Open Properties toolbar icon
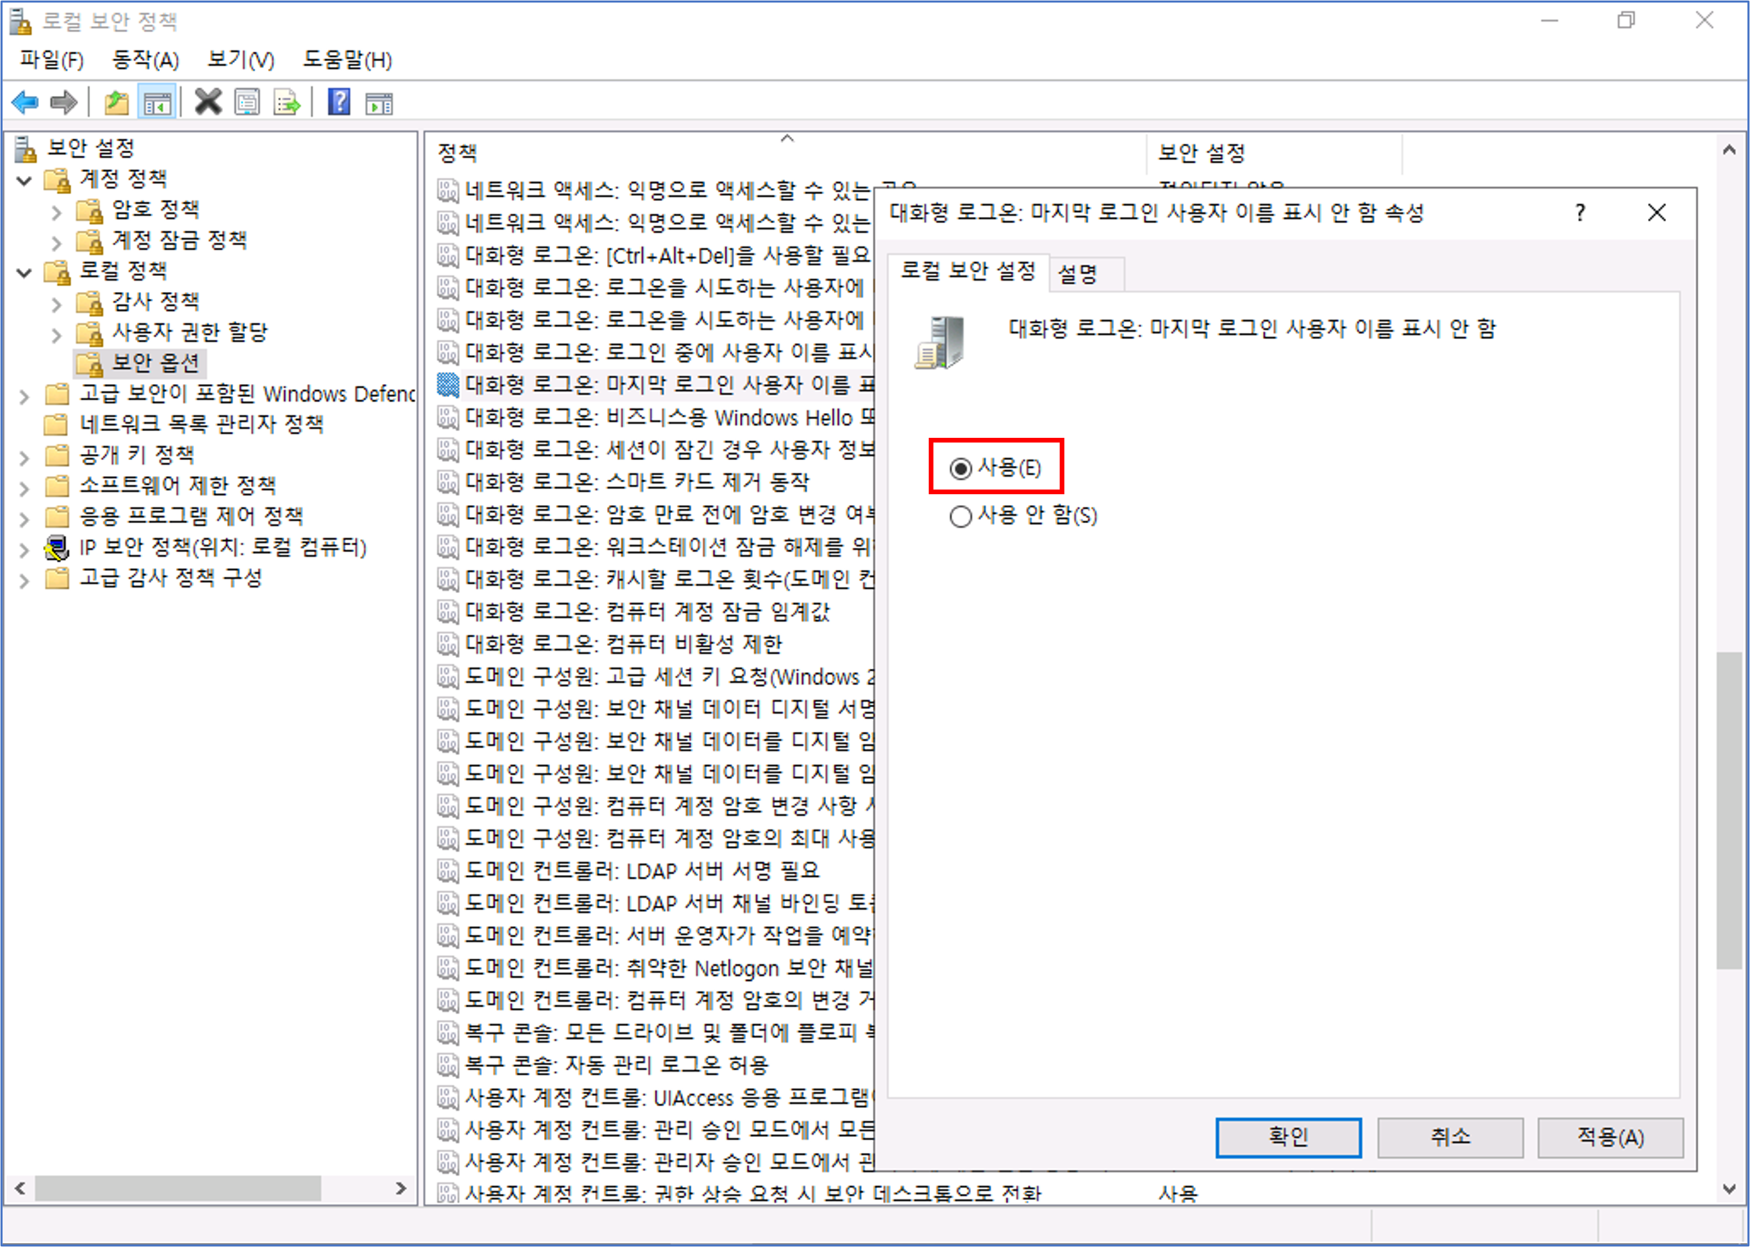The width and height of the screenshot is (1750, 1247). pyautogui.click(x=247, y=102)
